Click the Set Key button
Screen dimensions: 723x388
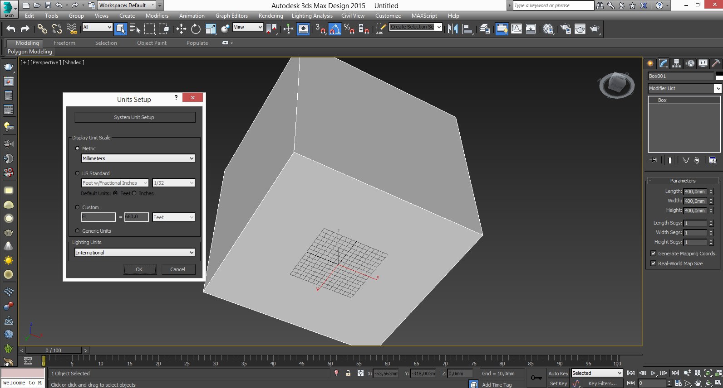[x=558, y=383]
